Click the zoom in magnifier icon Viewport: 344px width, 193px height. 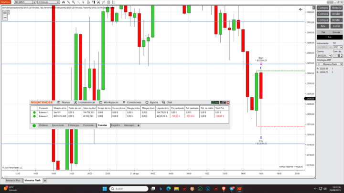click(x=74, y=2)
